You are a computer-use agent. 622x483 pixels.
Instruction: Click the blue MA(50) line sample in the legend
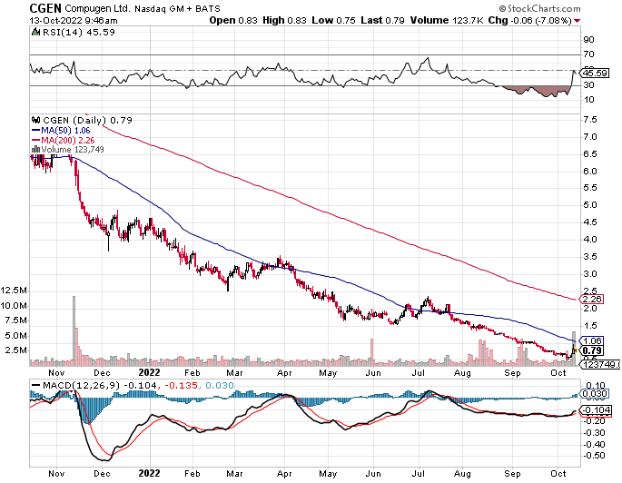coord(35,130)
